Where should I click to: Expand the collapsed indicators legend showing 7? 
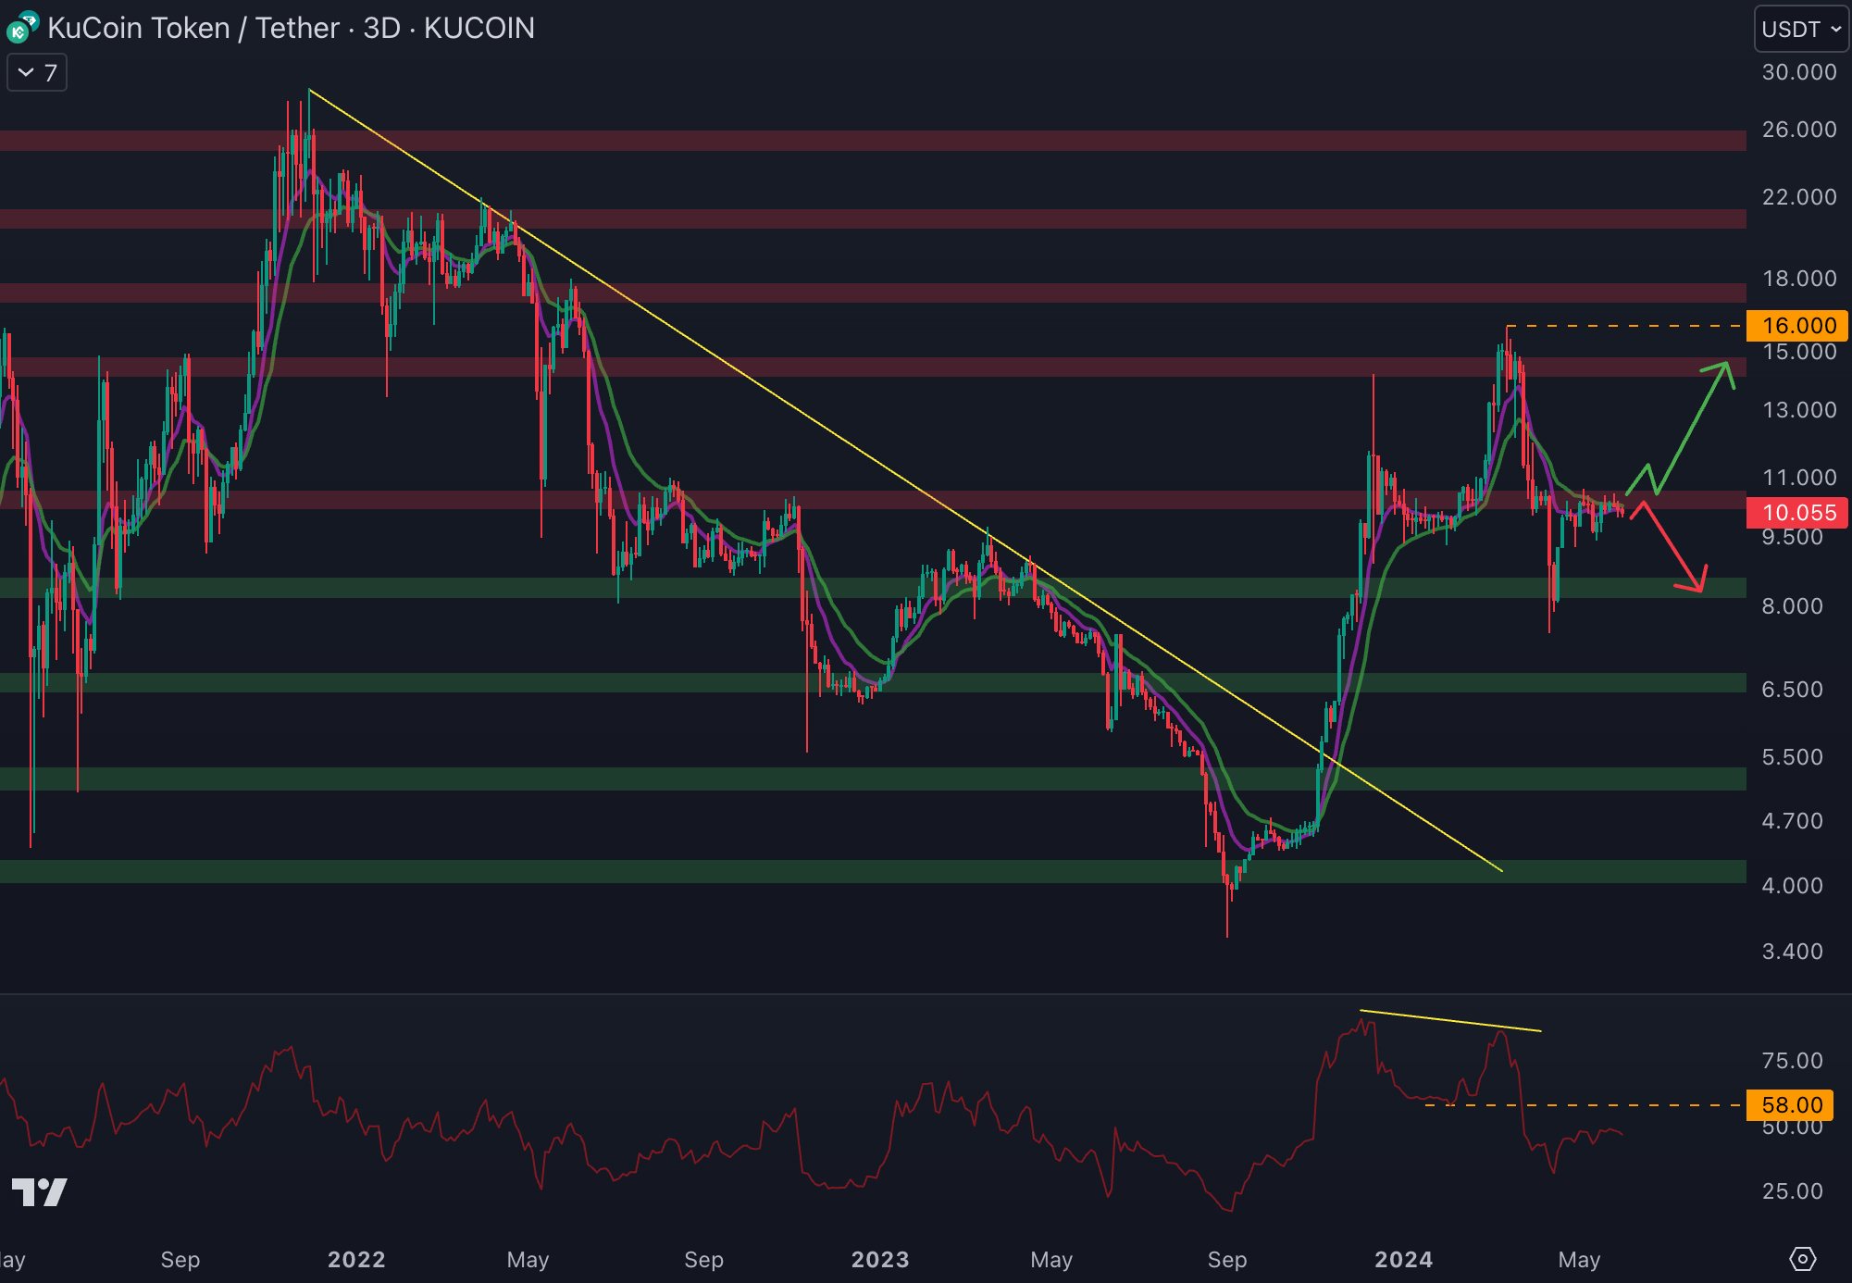[37, 72]
